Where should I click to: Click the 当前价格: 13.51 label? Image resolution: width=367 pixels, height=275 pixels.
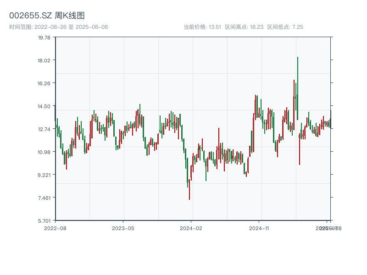(202, 27)
